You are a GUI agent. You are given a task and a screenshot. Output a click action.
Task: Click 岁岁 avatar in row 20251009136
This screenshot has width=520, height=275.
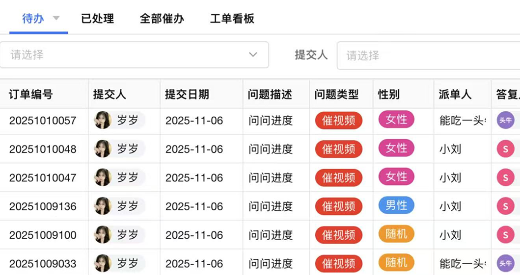tap(103, 206)
